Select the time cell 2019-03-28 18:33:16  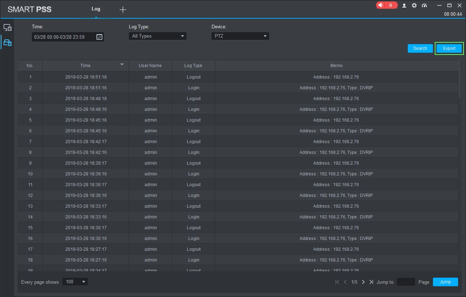pyautogui.click(x=86, y=217)
